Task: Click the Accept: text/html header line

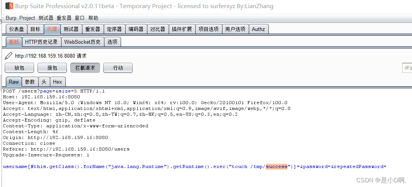Action: point(146,108)
